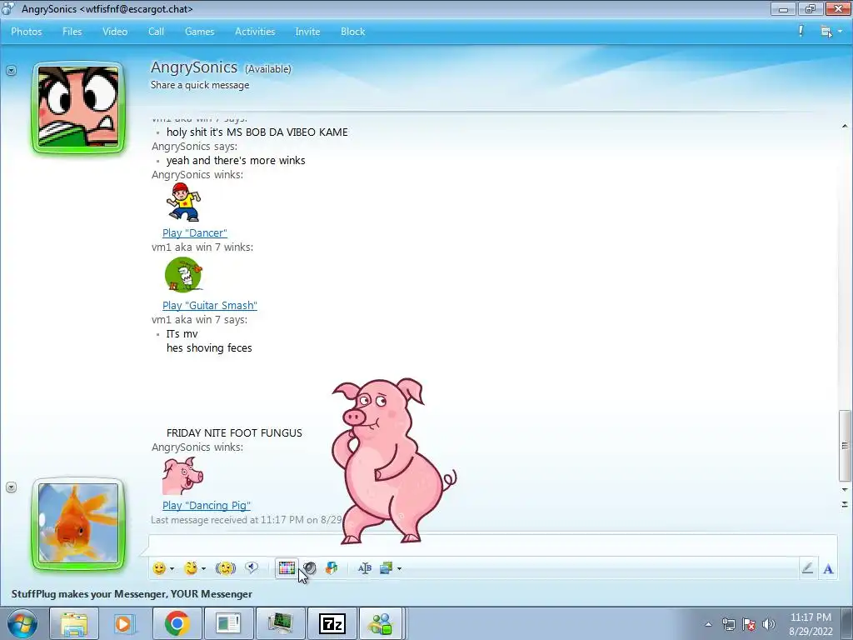Viewport: 853px width, 640px height.
Task: Collapse the contact's display picture arrow
Action: click(12, 71)
